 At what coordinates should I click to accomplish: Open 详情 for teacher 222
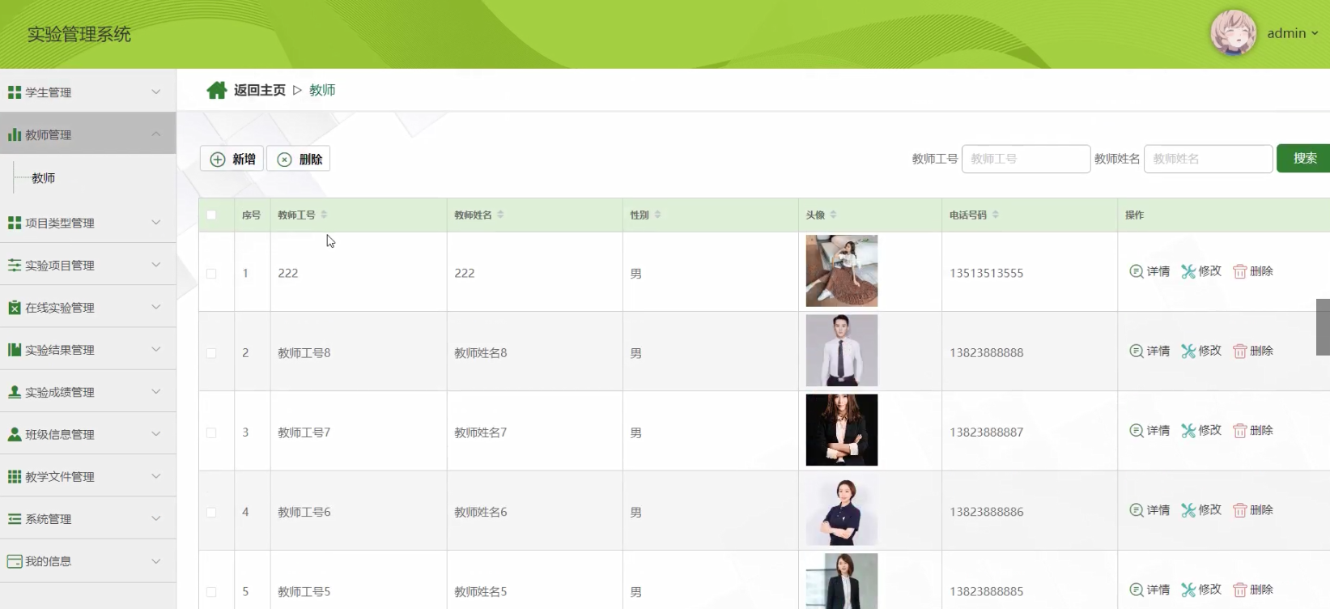pyautogui.click(x=1149, y=271)
